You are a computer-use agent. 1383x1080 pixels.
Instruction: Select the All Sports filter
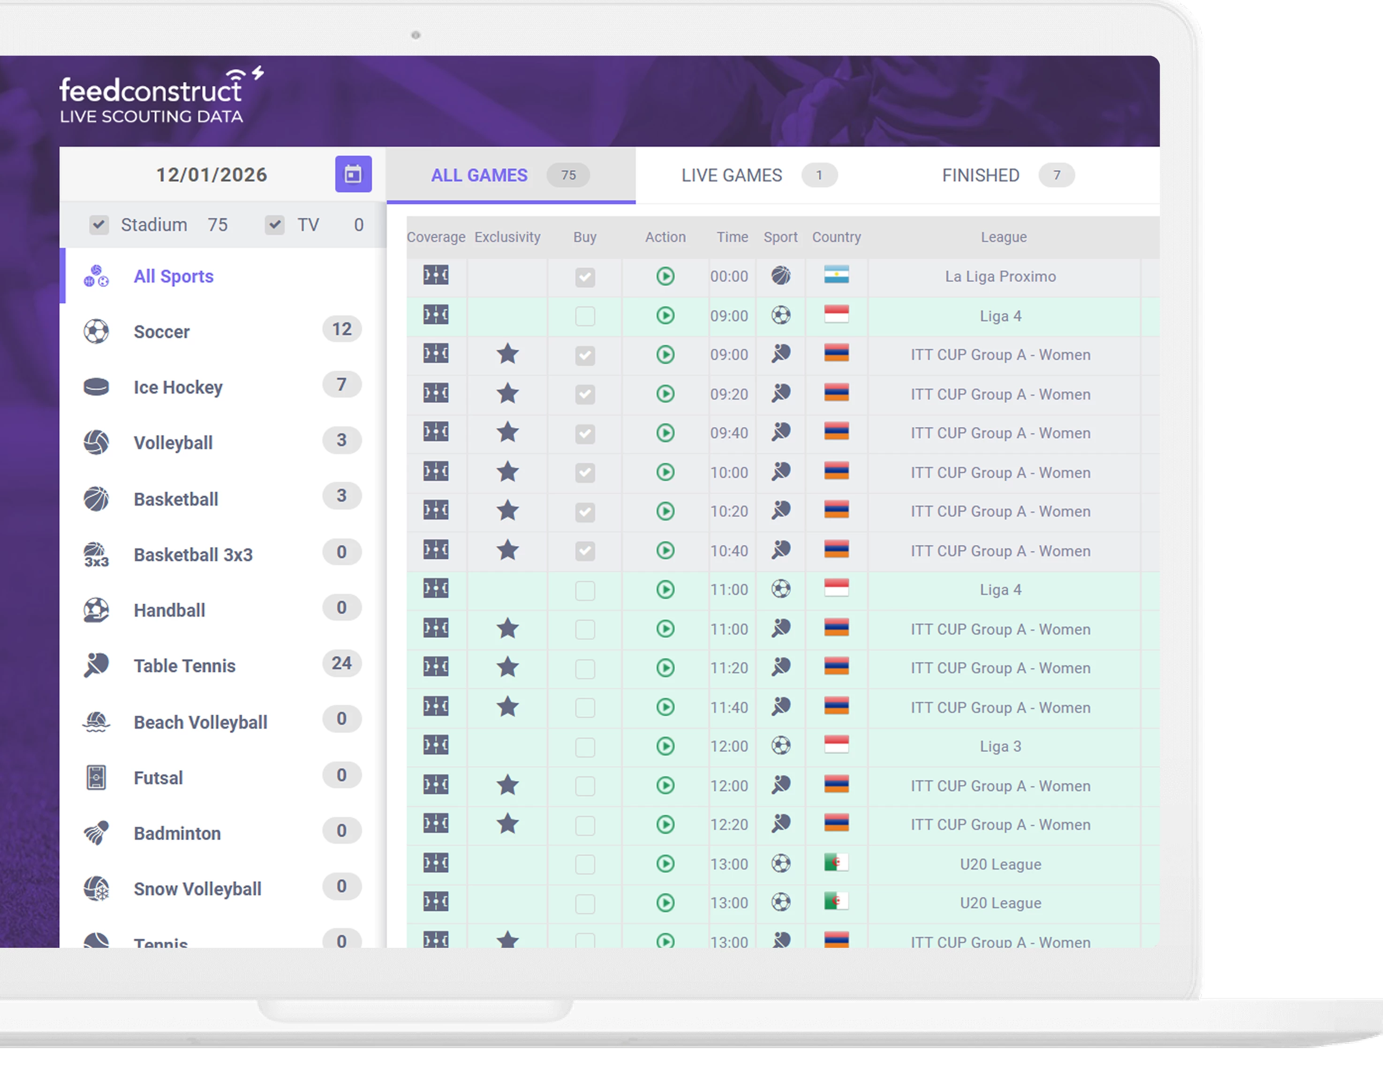point(173,276)
